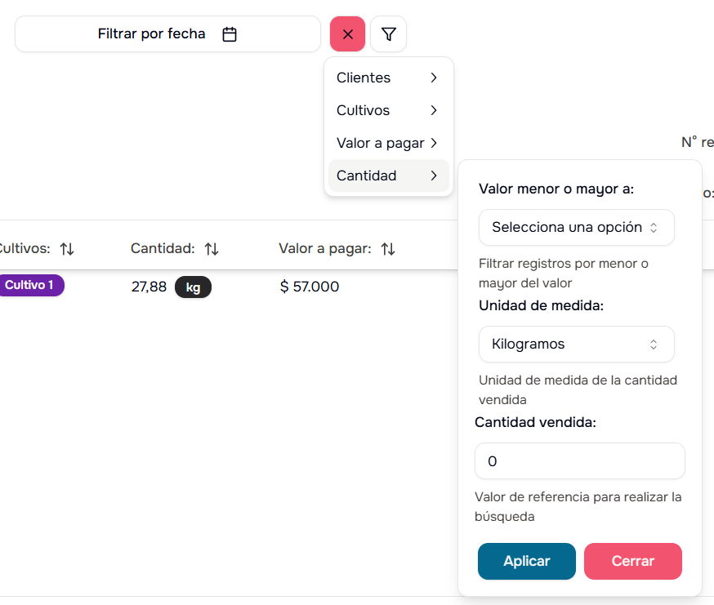Expand Cultivos submenu chevron

(434, 110)
